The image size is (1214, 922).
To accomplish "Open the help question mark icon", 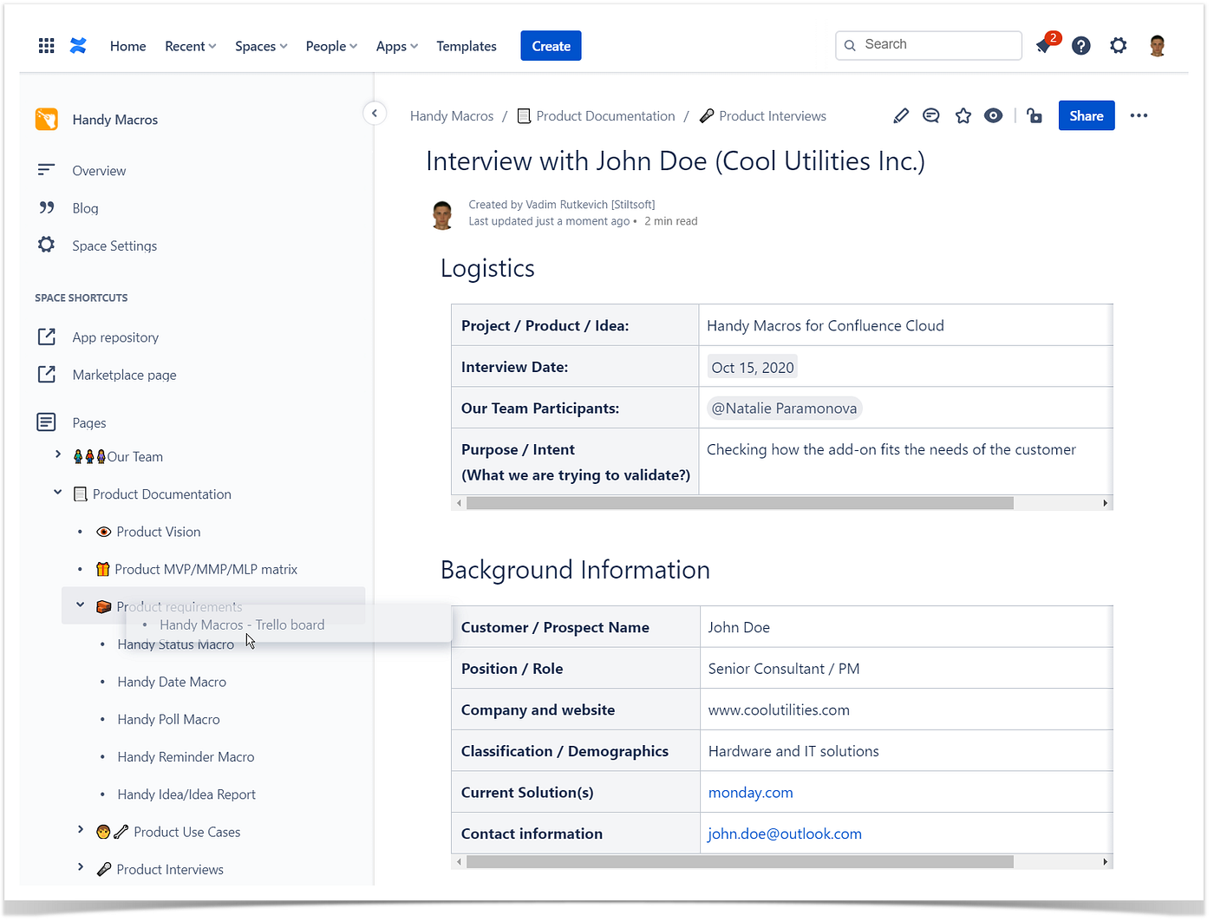I will coord(1081,46).
